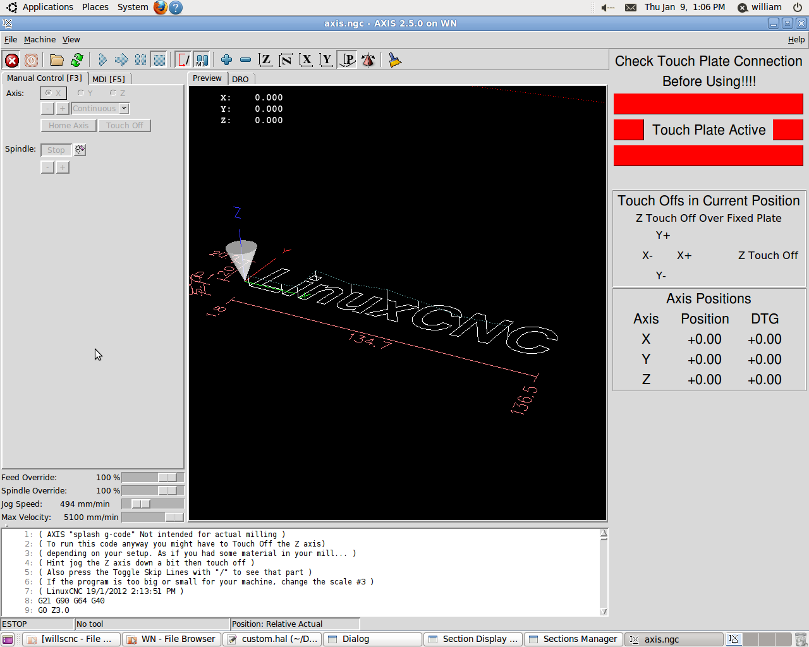Screen dimensions: 809x647
Task: Select perspective view P
Action: [347, 60]
